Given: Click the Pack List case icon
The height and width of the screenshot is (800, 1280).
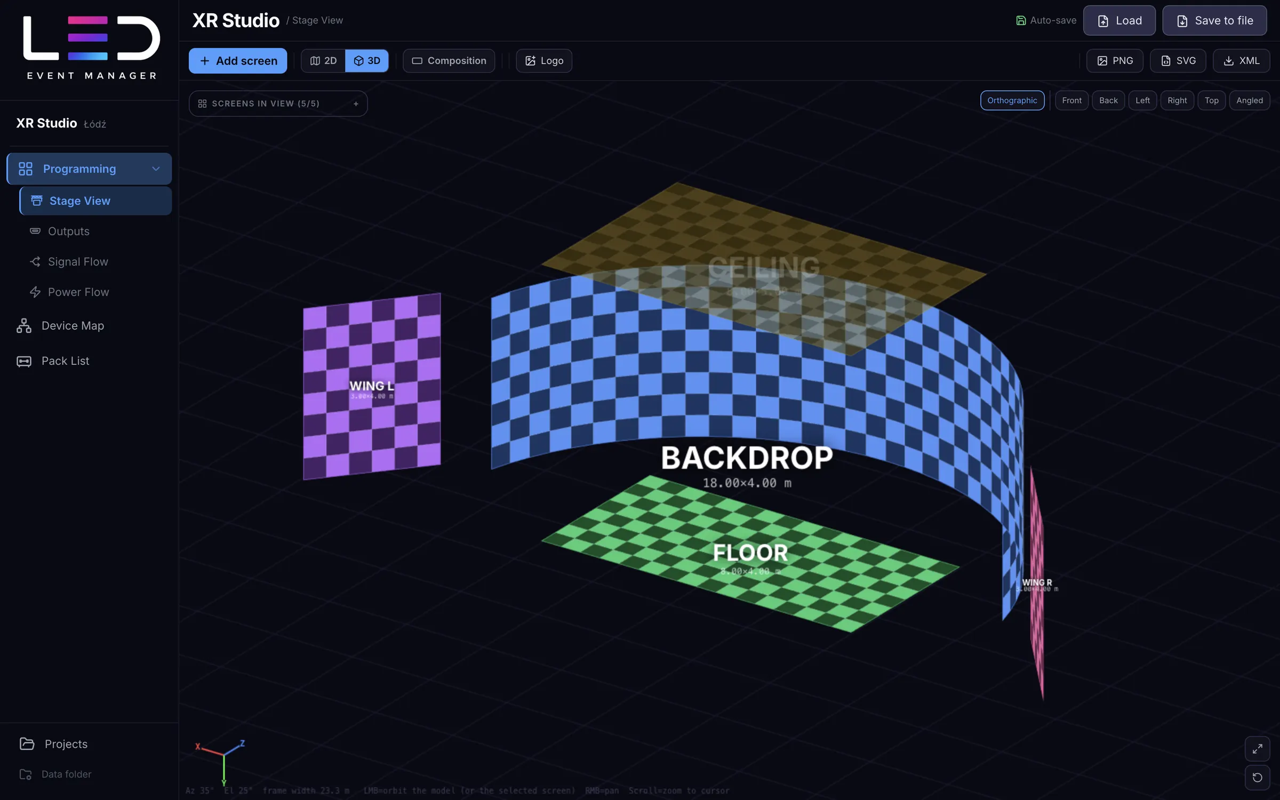Looking at the screenshot, I should tap(24, 361).
